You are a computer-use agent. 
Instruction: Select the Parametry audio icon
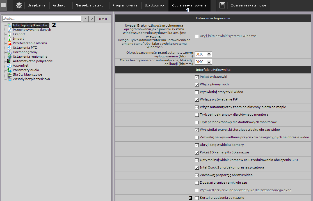(x=10, y=70)
